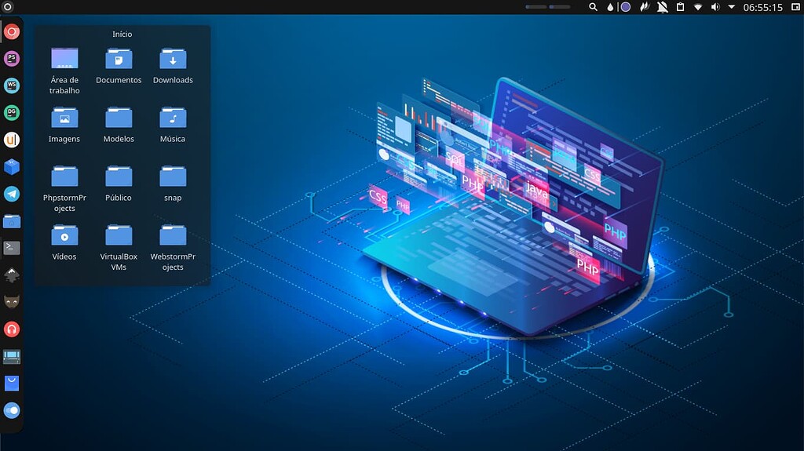
Task: Open the Música folder
Action: [x=173, y=125]
